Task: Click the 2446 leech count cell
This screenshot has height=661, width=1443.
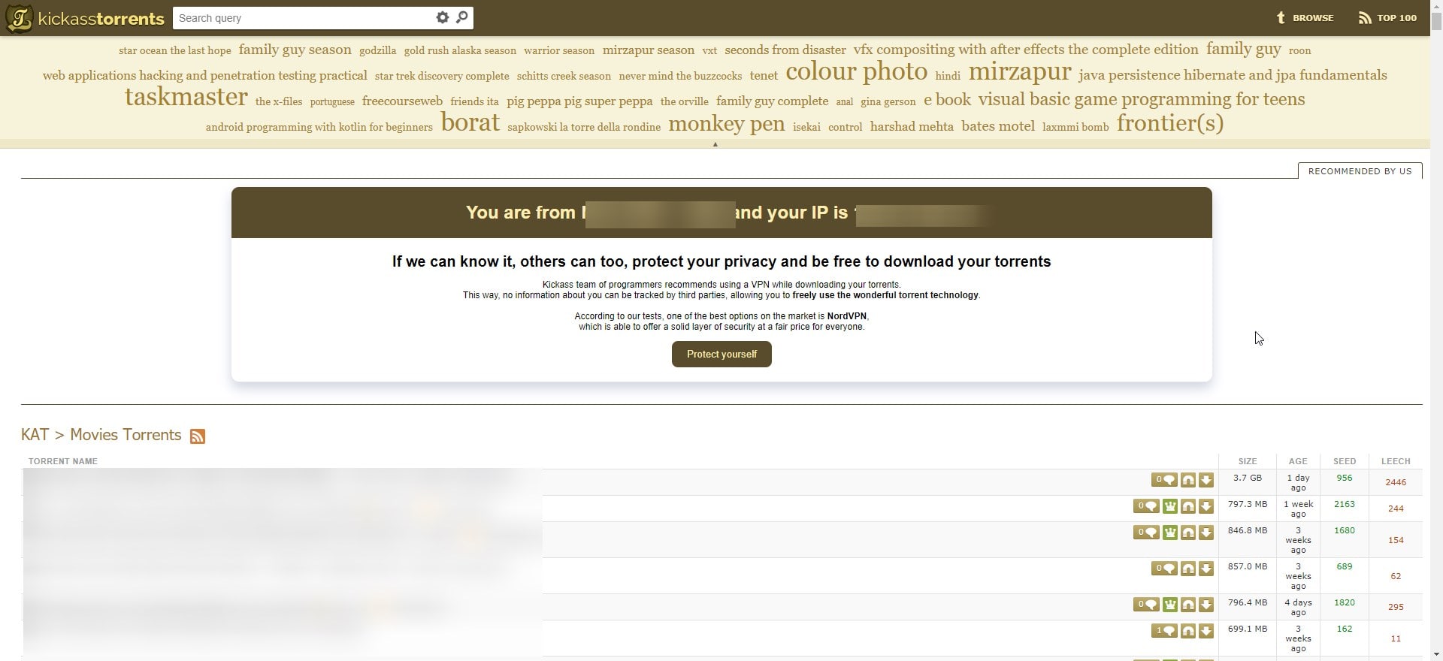Action: [1396, 482]
